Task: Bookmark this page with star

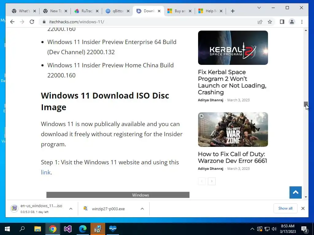Action: point(270,22)
